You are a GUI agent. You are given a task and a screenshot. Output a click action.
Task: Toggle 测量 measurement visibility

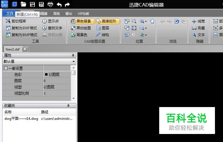(x=198, y=28)
